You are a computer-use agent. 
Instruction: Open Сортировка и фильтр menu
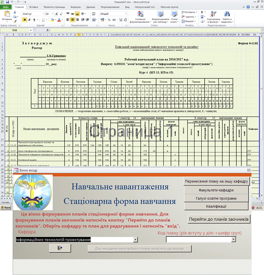click(x=213, y=17)
